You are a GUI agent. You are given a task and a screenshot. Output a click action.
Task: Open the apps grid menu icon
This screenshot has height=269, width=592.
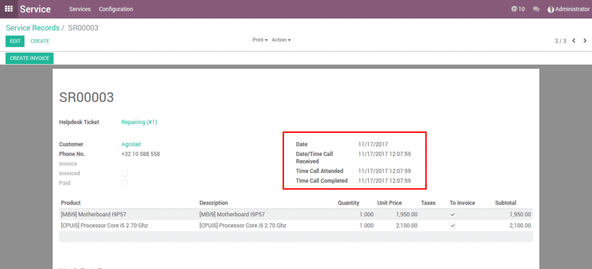9,9
